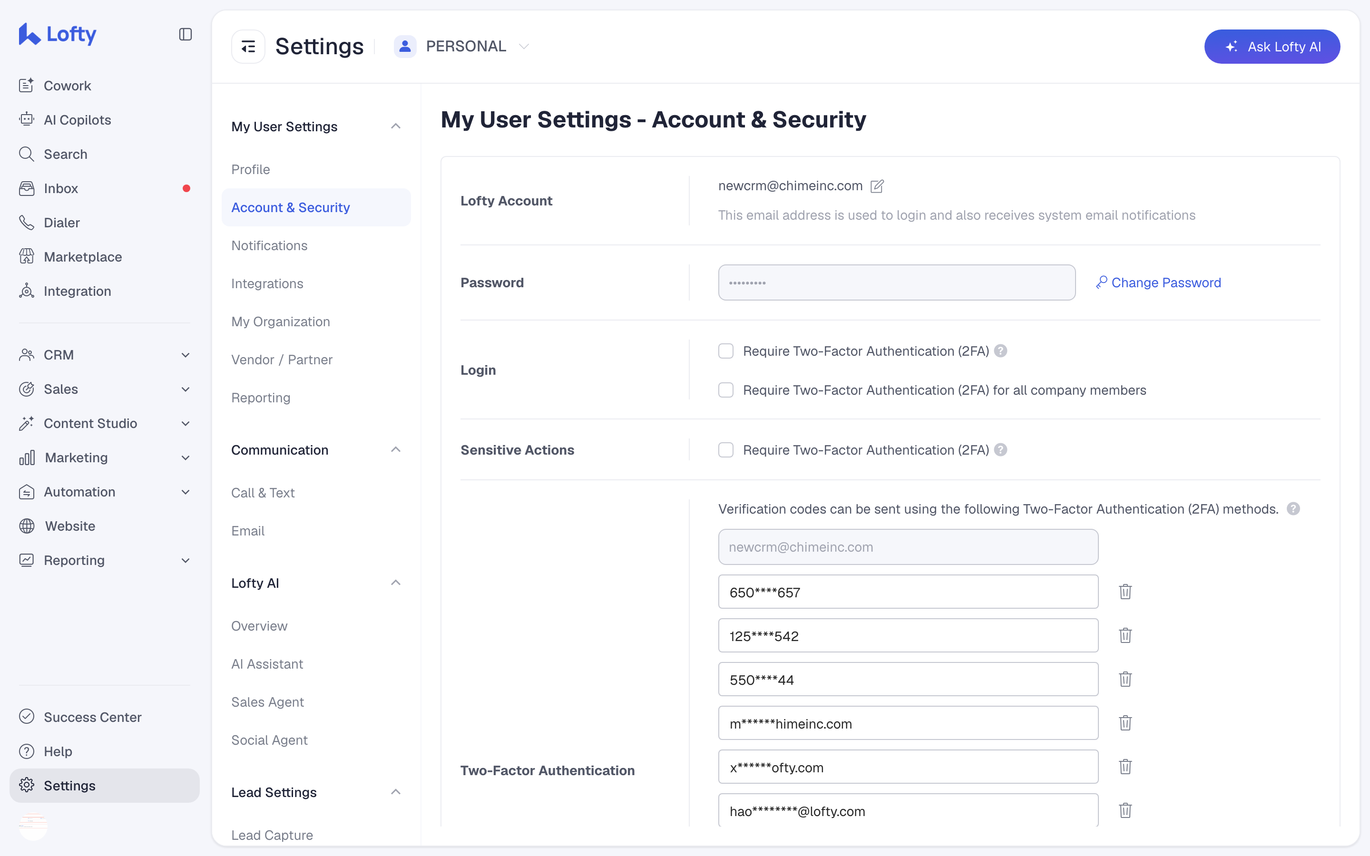Collapse the My User Settings section
1370x856 pixels.
396,126
